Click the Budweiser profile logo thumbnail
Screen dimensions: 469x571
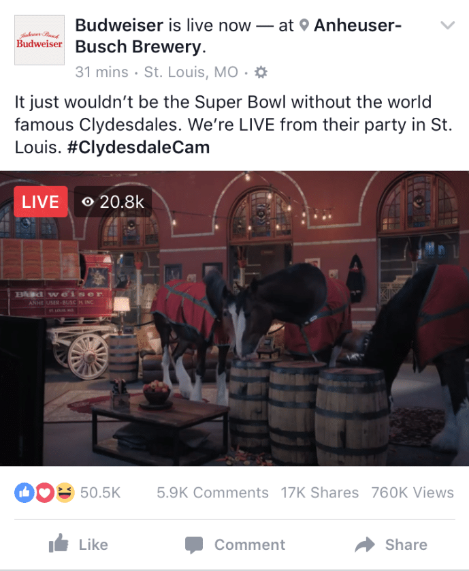click(39, 40)
